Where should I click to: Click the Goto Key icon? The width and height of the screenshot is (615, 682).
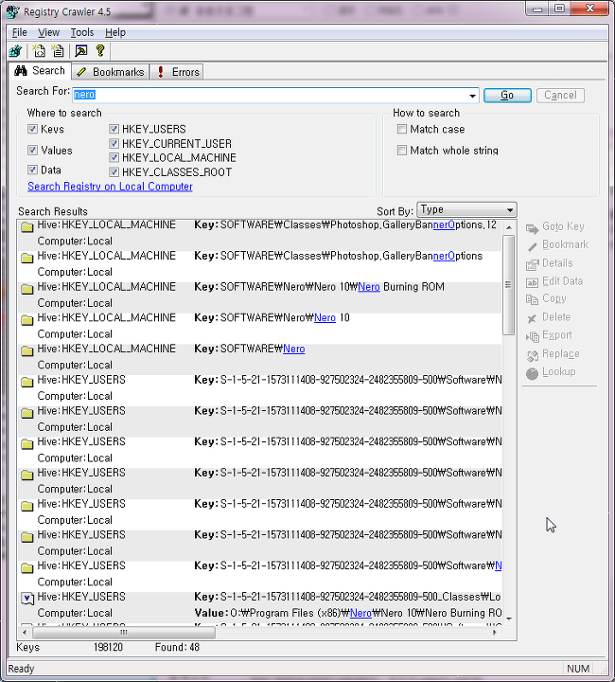tap(532, 228)
